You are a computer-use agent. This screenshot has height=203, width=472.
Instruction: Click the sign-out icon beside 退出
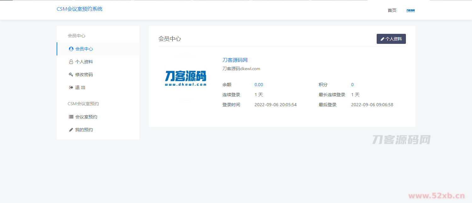click(71, 87)
